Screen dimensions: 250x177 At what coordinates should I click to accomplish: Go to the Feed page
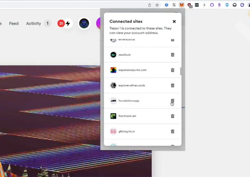14,24
